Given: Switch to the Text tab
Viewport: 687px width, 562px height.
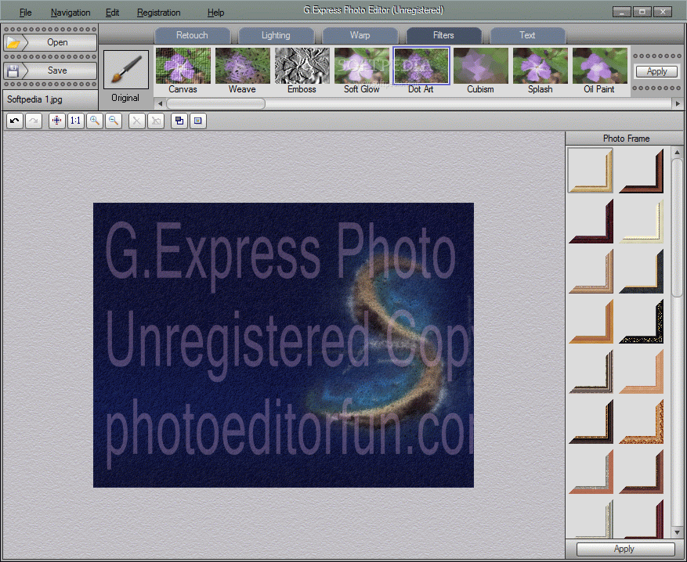Looking at the screenshot, I should pyautogui.click(x=527, y=35).
